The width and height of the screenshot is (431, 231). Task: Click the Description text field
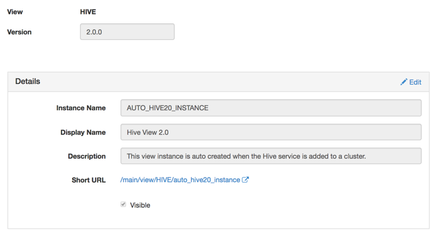271,156
